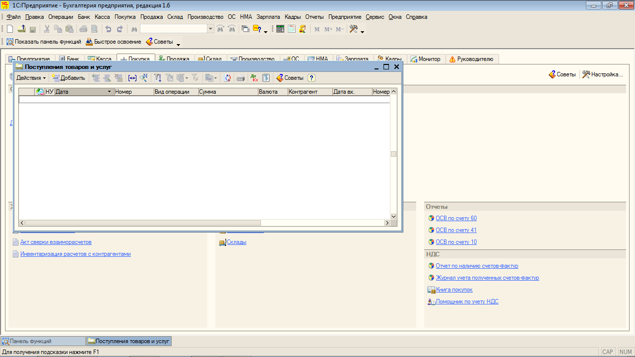Click search by number icon

point(143,78)
